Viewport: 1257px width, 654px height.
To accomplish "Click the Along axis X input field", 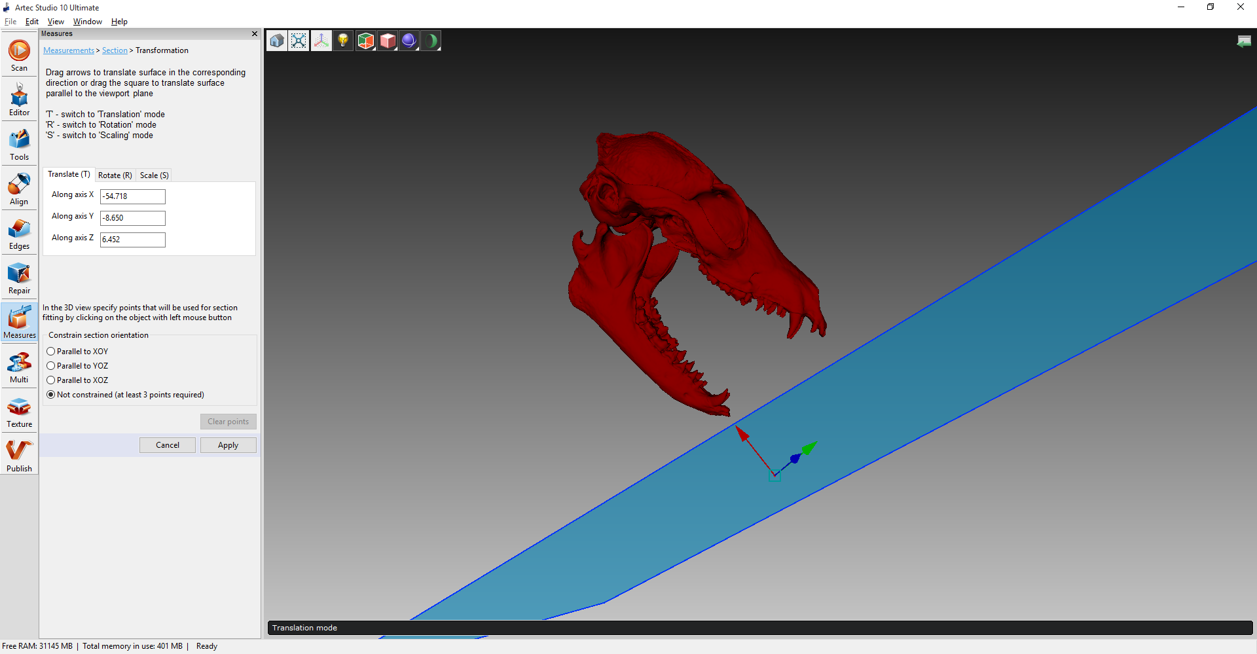I will pos(133,196).
